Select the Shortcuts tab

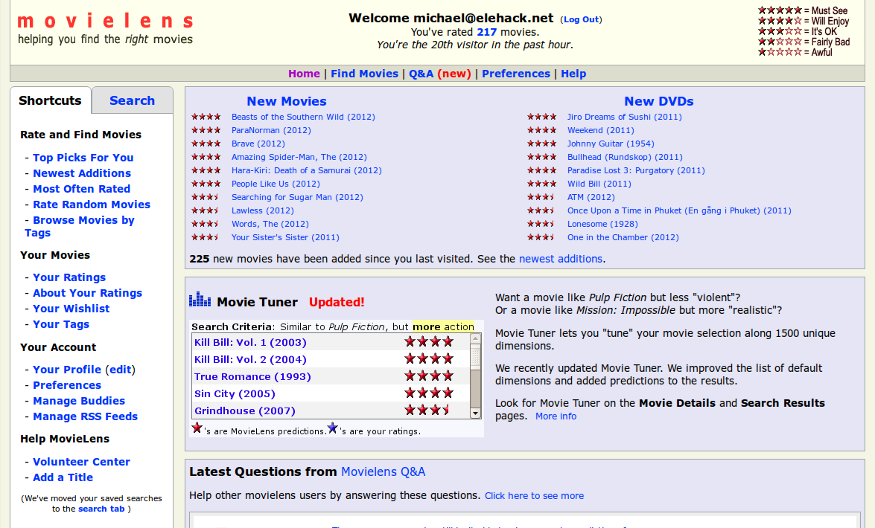point(50,100)
